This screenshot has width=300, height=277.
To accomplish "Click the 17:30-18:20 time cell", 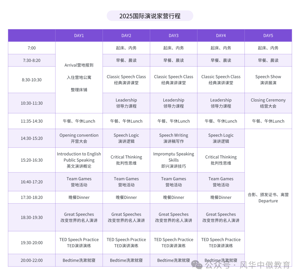I will tap(32, 197).
